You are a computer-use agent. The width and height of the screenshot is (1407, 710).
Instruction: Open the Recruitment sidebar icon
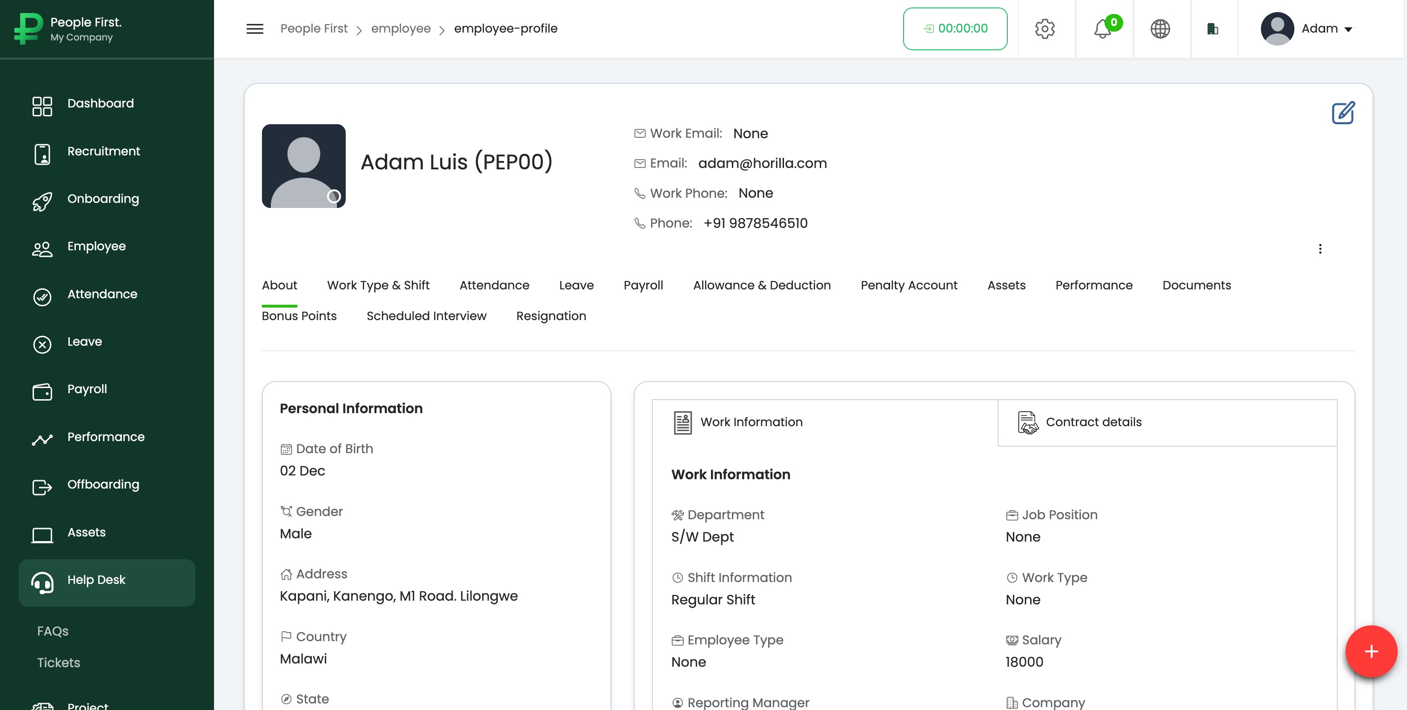(42, 154)
